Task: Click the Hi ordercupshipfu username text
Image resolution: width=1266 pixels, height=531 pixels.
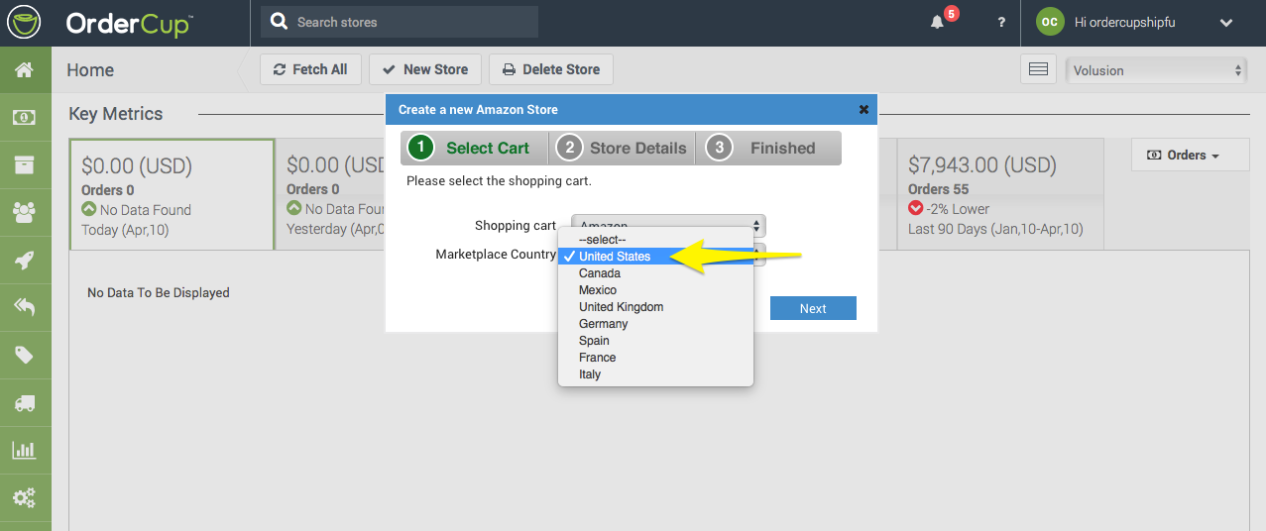Action: [1125, 22]
